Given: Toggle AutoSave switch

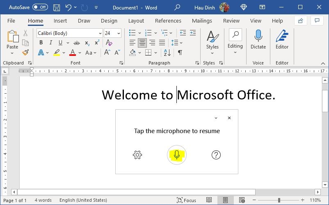Looking at the screenshot, I should pyautogui.click(x=40, y=7).
